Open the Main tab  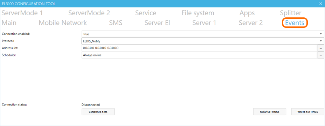coord(9,23)
